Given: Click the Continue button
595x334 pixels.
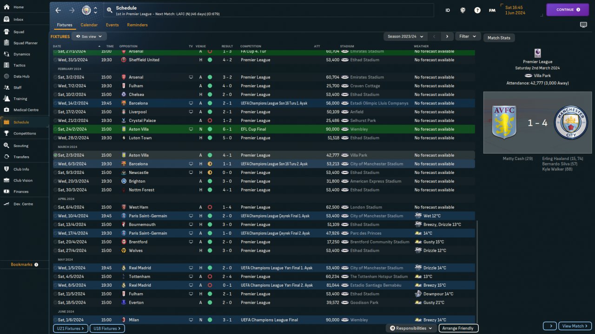Looking at the screenshot, I should pos(568,10).
